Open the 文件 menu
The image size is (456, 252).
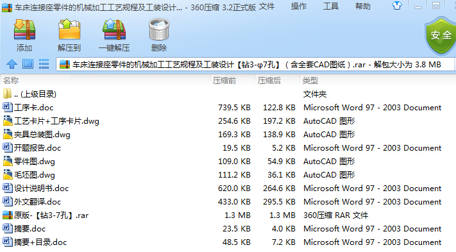point(267,6)
